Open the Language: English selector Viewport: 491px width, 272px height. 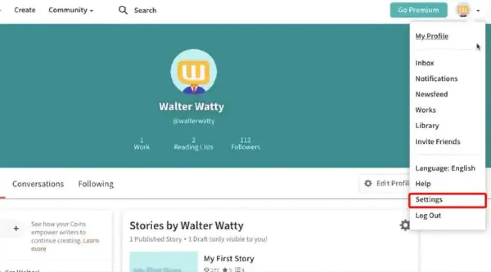click(445, 168)
